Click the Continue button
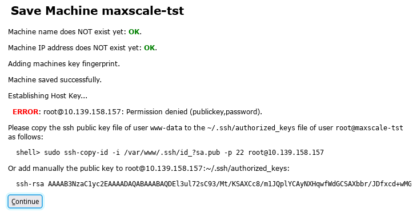The height and width of the screenshot is (216, 417). [x=25, y=202]
